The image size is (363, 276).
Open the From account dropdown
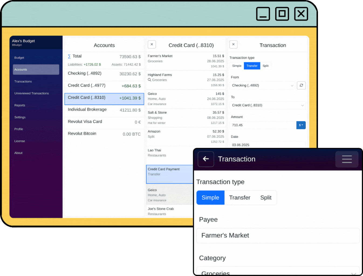(262, 85)
